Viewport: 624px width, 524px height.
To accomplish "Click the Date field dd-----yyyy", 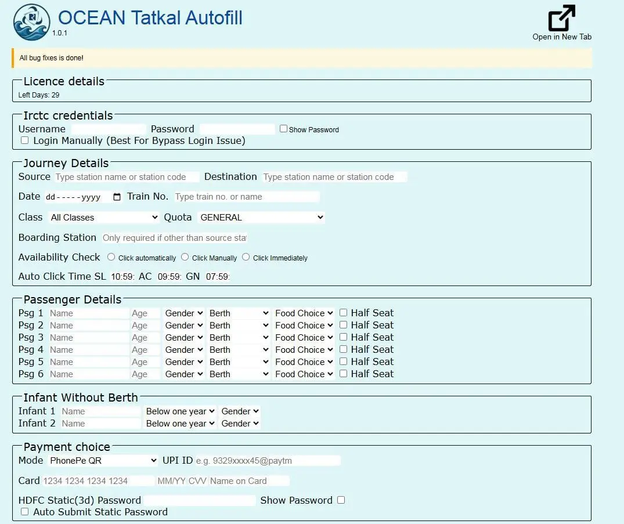I will (x=83, y=197).
